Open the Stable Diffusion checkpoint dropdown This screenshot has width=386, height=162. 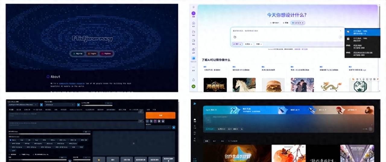(x=23, y=105)
